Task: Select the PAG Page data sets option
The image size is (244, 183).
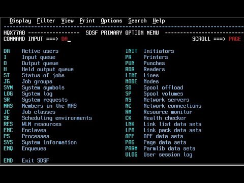Action: pos(156,142)
